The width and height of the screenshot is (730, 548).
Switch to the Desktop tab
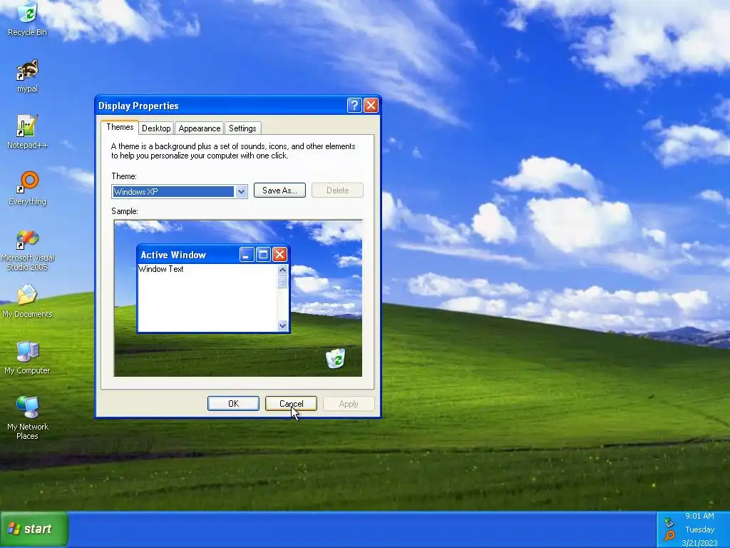point(156,128)
